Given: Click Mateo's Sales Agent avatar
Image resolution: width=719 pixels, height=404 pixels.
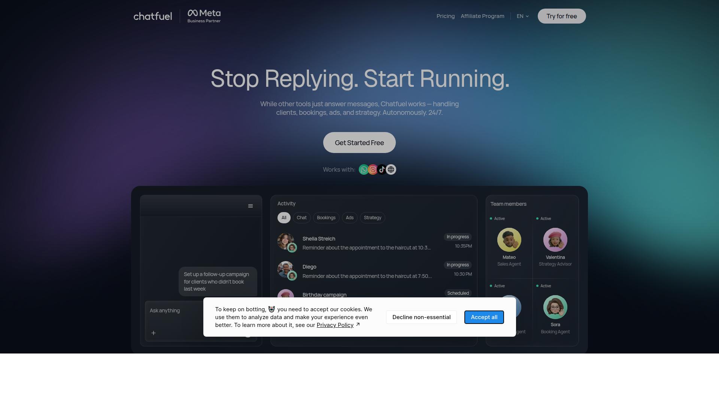Looking at the screenshot, I should click(x=509, y=240).
